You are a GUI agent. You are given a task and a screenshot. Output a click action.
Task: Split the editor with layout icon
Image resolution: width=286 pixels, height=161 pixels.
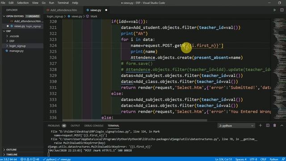(282, 10)
